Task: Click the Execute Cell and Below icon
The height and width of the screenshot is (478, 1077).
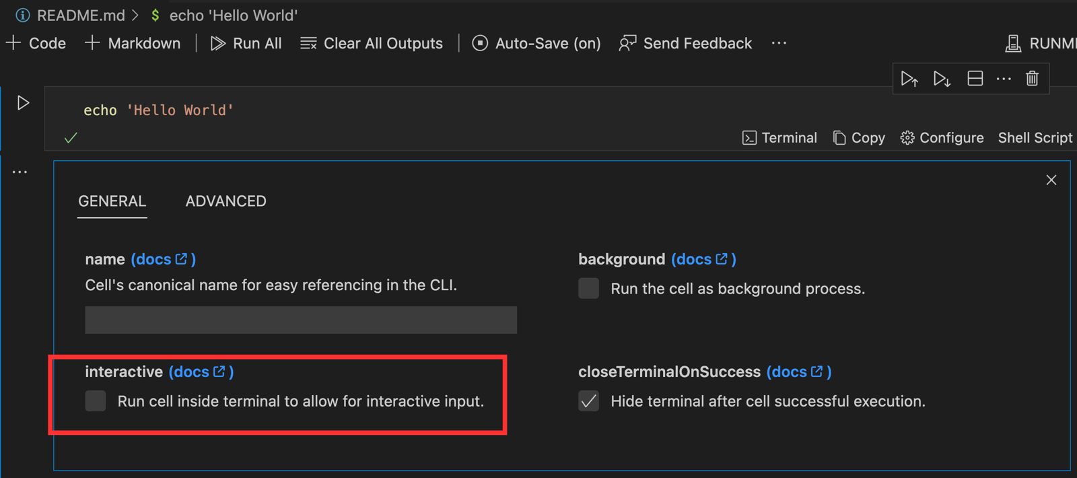Action: [942, 78]
